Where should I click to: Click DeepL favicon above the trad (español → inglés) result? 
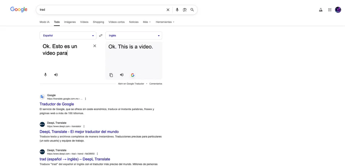tap(42, 152)
